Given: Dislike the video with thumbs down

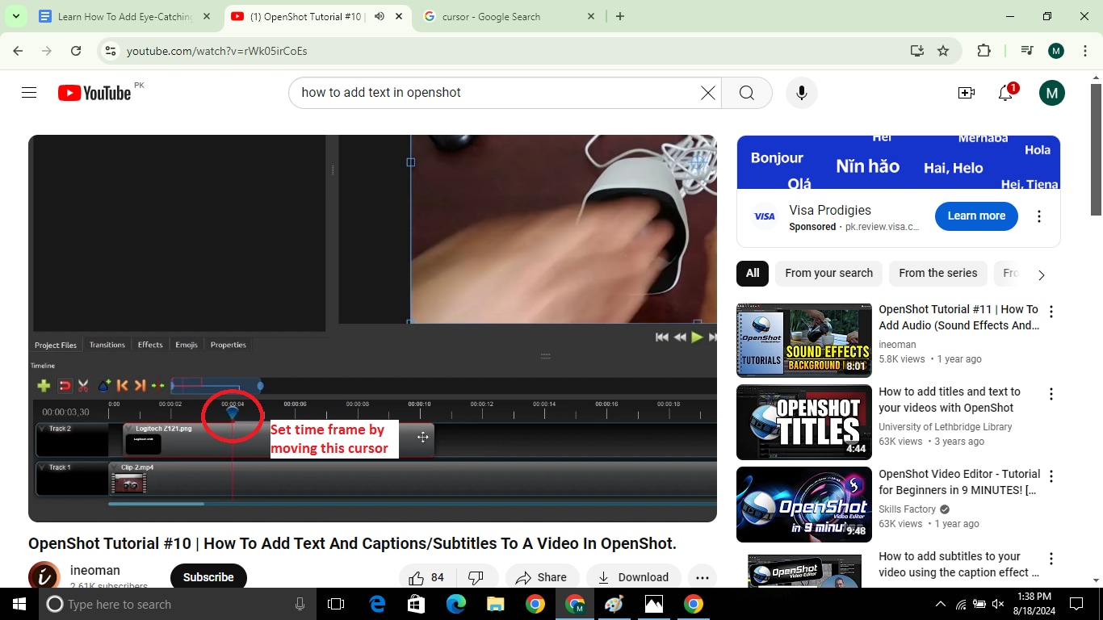Looking at the screenshot, I should click(476, 577).
